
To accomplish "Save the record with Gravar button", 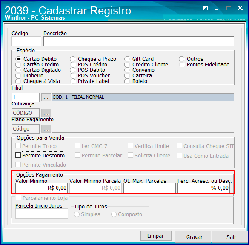I will click(x=193, y=237).
